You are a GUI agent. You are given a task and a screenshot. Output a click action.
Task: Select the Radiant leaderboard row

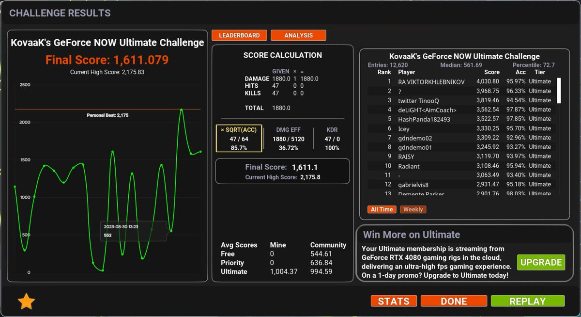point(462,166)
